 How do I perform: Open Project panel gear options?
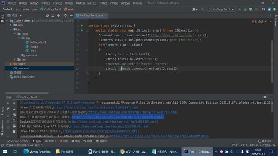click(x=66, y=16)
